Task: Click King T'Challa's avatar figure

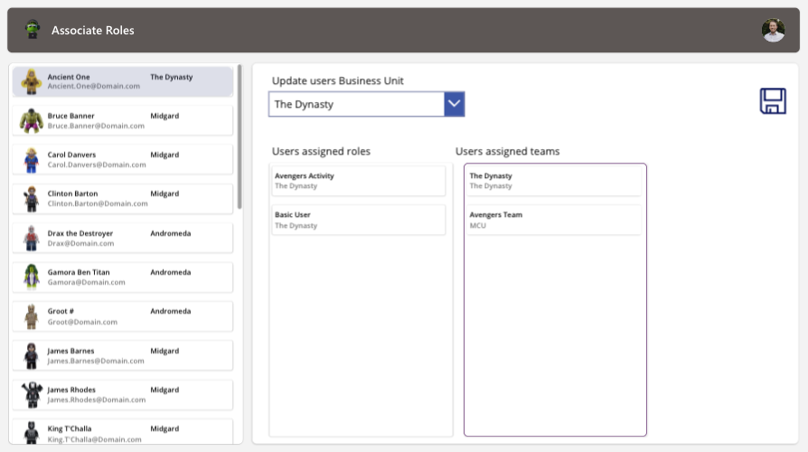Action: [x=32, y=432]
